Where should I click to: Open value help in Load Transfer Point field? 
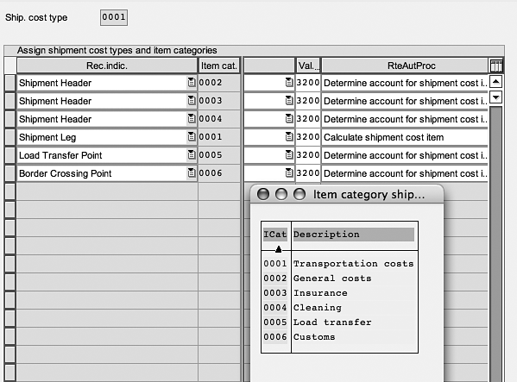click(x=192, y=154)
